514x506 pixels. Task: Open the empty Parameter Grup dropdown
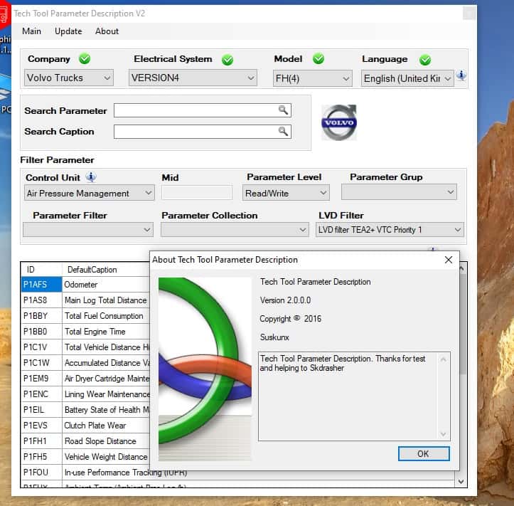point(399,192)
